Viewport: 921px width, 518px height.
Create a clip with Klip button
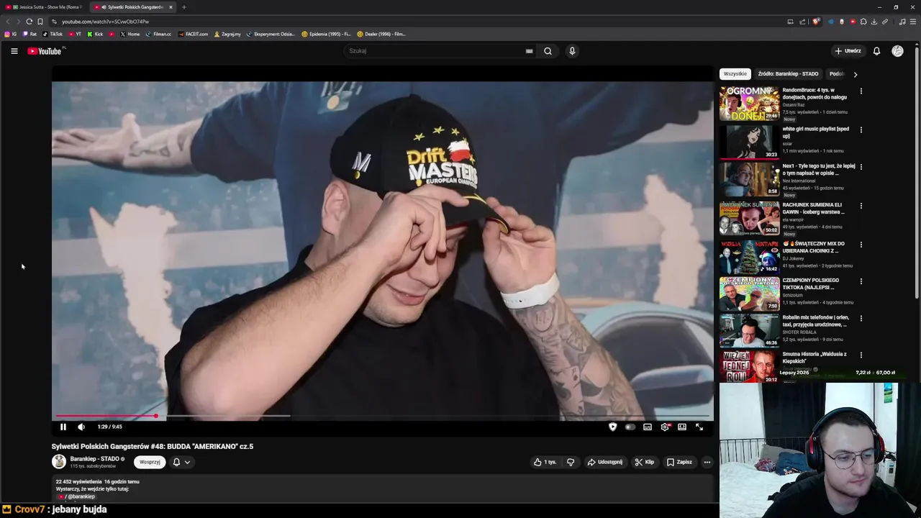point(645,462)
